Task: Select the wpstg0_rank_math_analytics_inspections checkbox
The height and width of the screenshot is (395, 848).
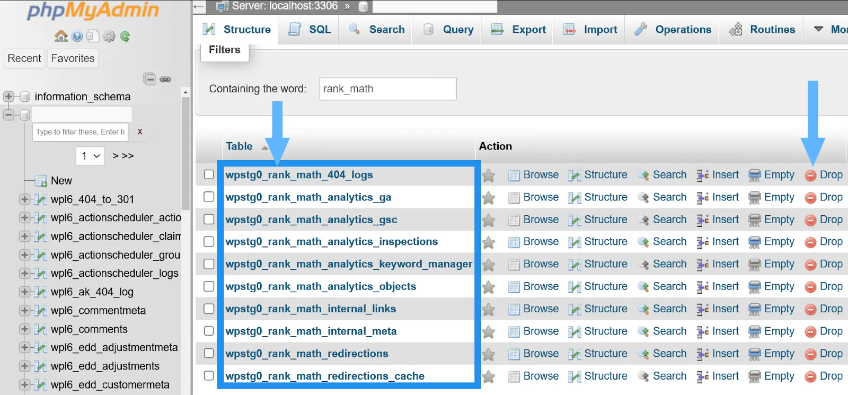Action: click(209, 241)
